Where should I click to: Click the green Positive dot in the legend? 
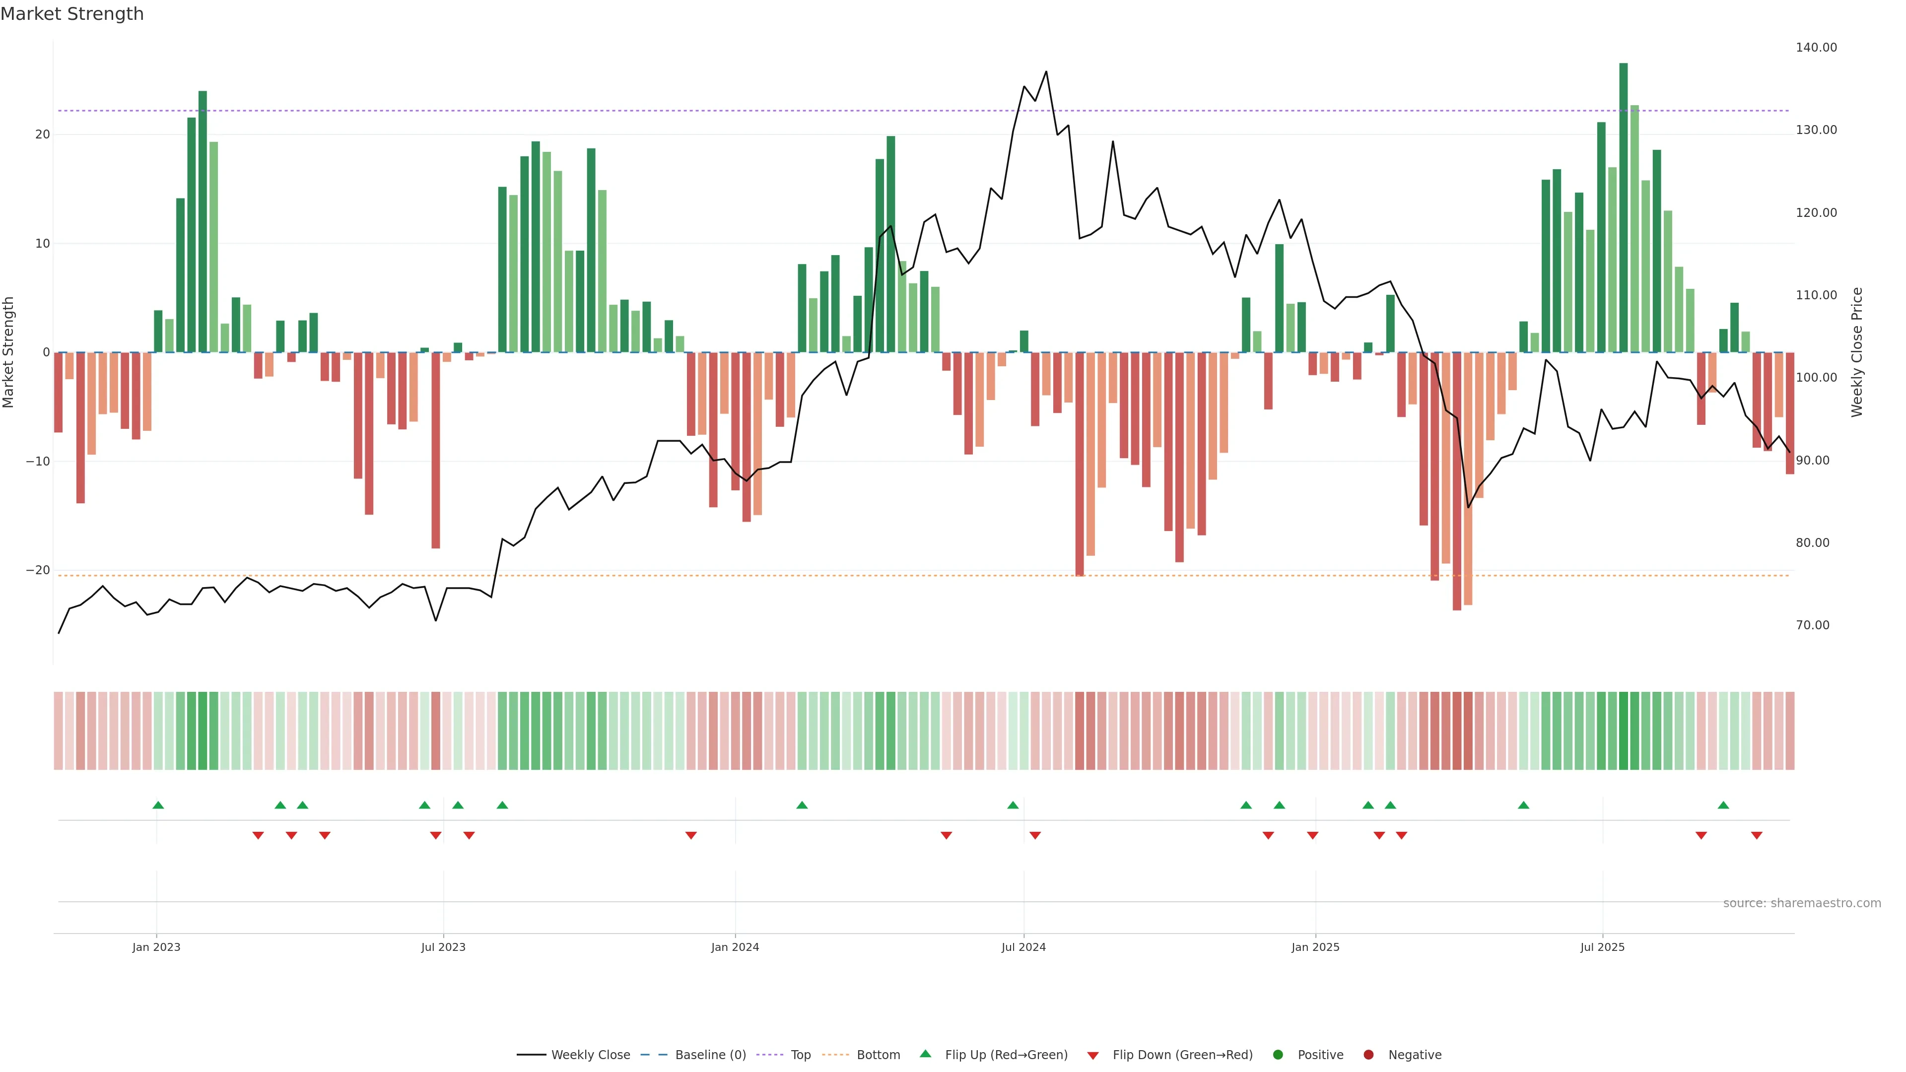pos(1278,1054)
